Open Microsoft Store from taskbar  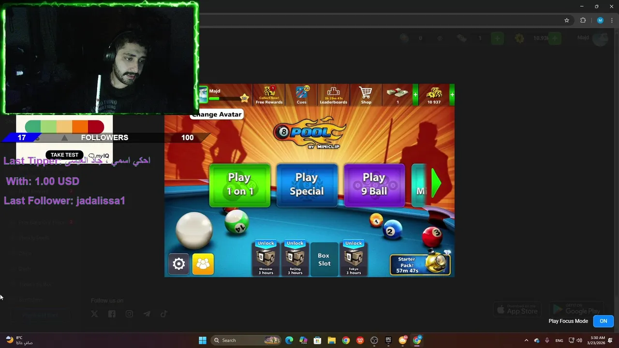(x=317, y=340)
